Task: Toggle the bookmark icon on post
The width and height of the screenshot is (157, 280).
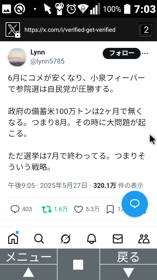Action: (110, 209)
